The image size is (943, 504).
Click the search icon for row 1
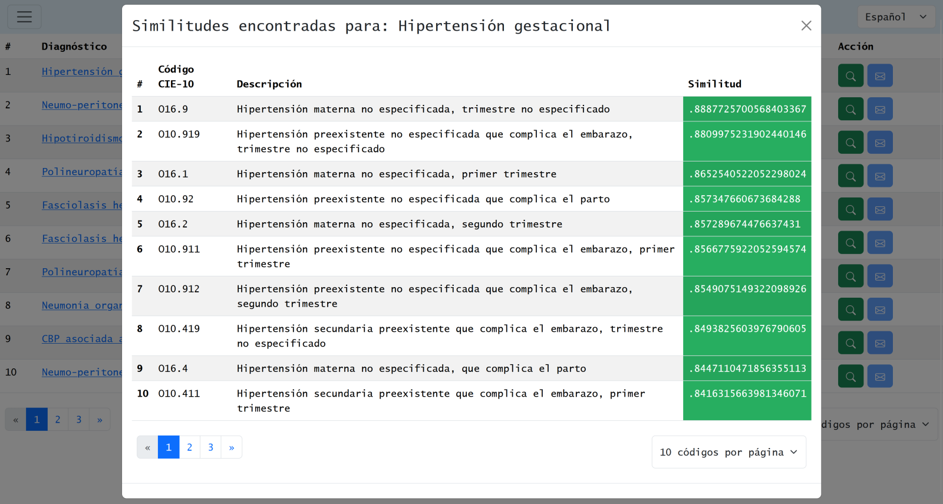click(850, 76)
